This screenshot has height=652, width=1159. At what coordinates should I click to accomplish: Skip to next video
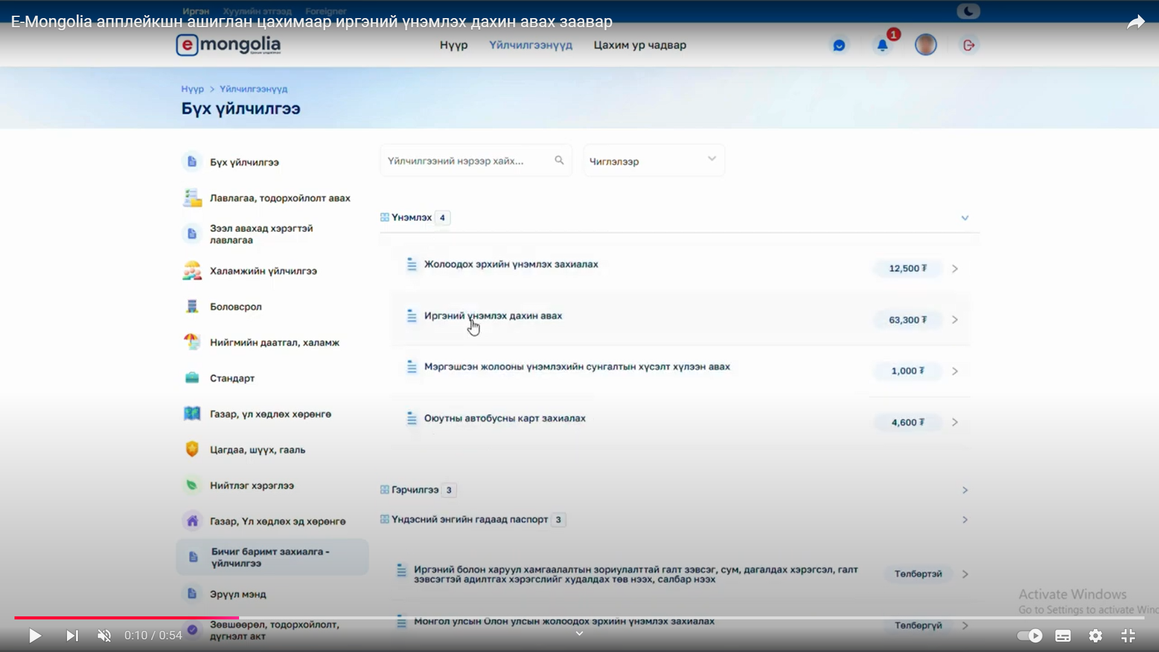[x=72, y=636]
